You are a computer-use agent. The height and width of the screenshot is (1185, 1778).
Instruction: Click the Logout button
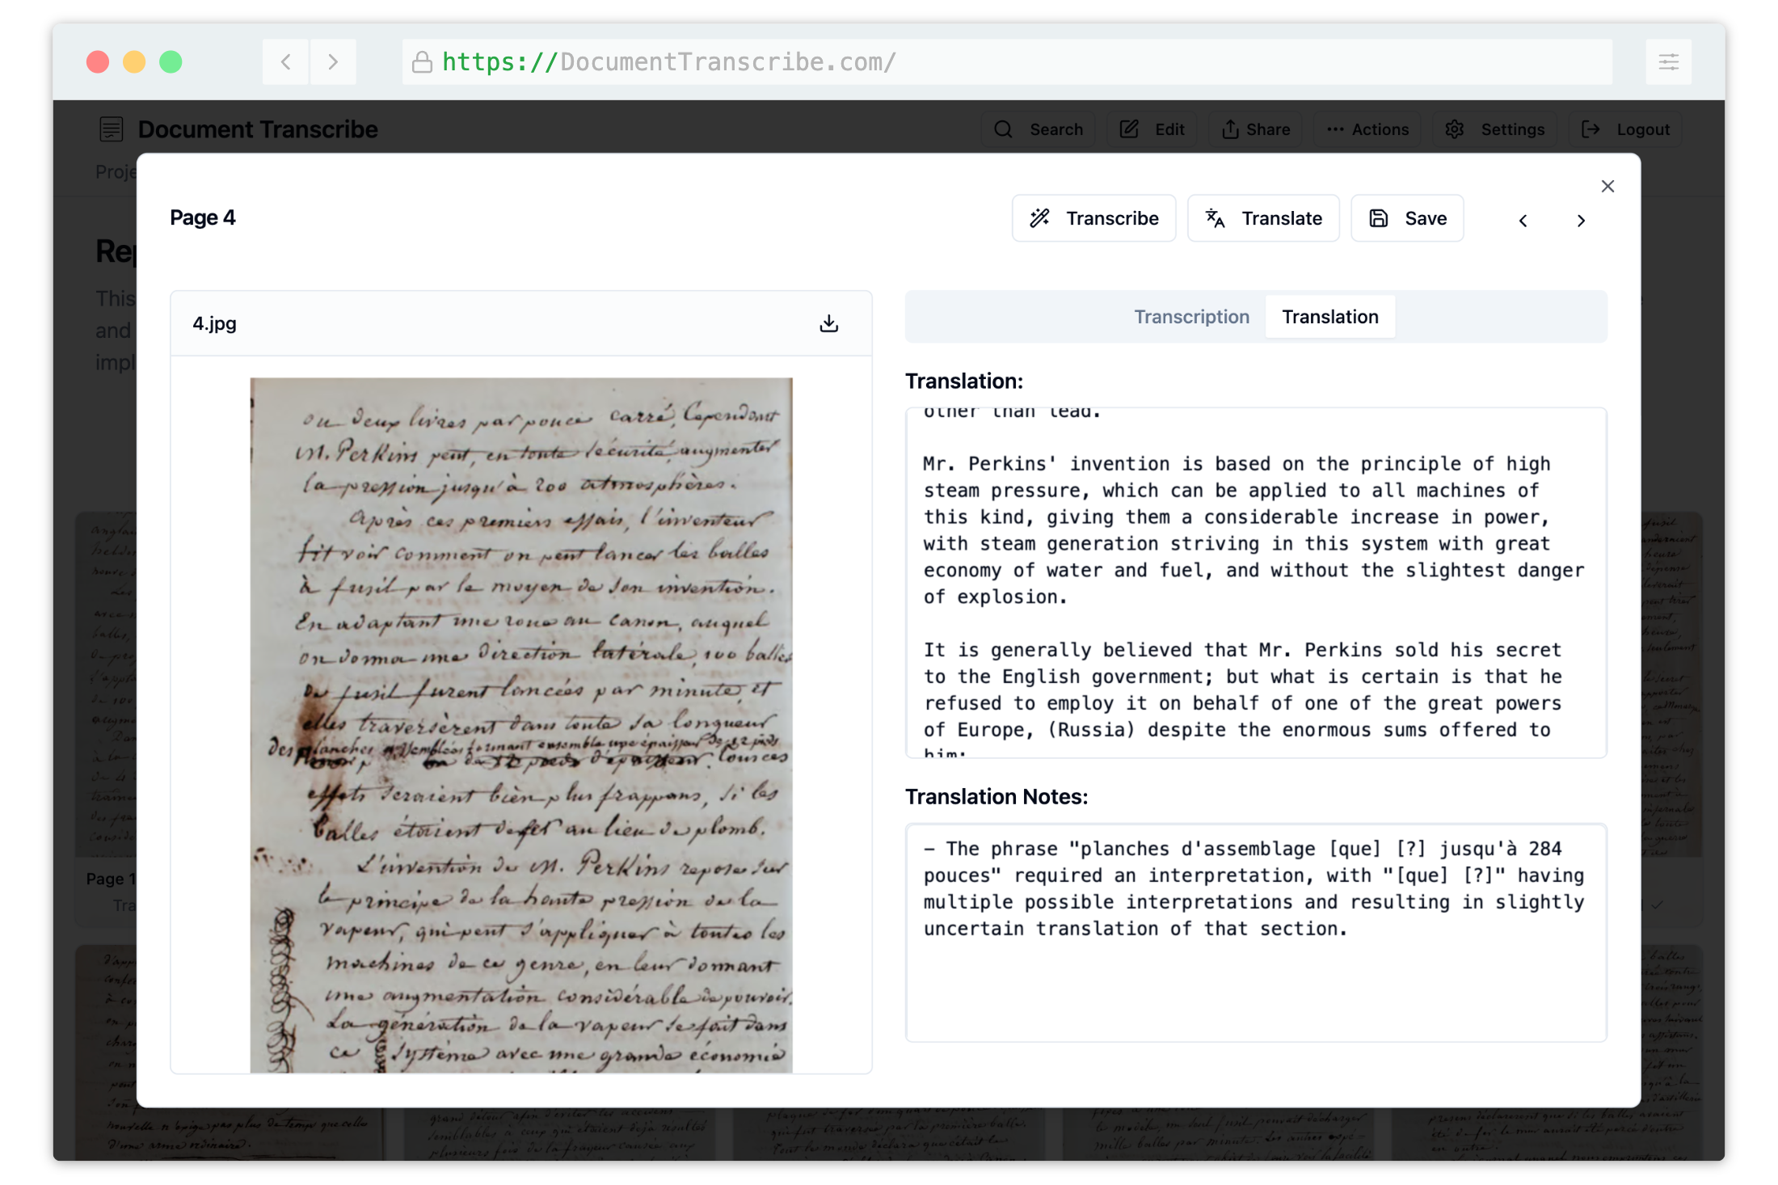tap(1625, 129)
